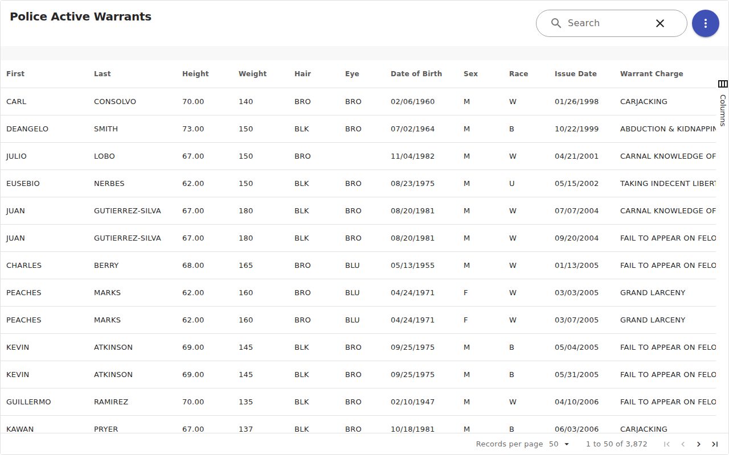This screenshot has height=455, width=729.
Task: Click the CONSOLVO last name cell
Action: click(x=132, y=102)
